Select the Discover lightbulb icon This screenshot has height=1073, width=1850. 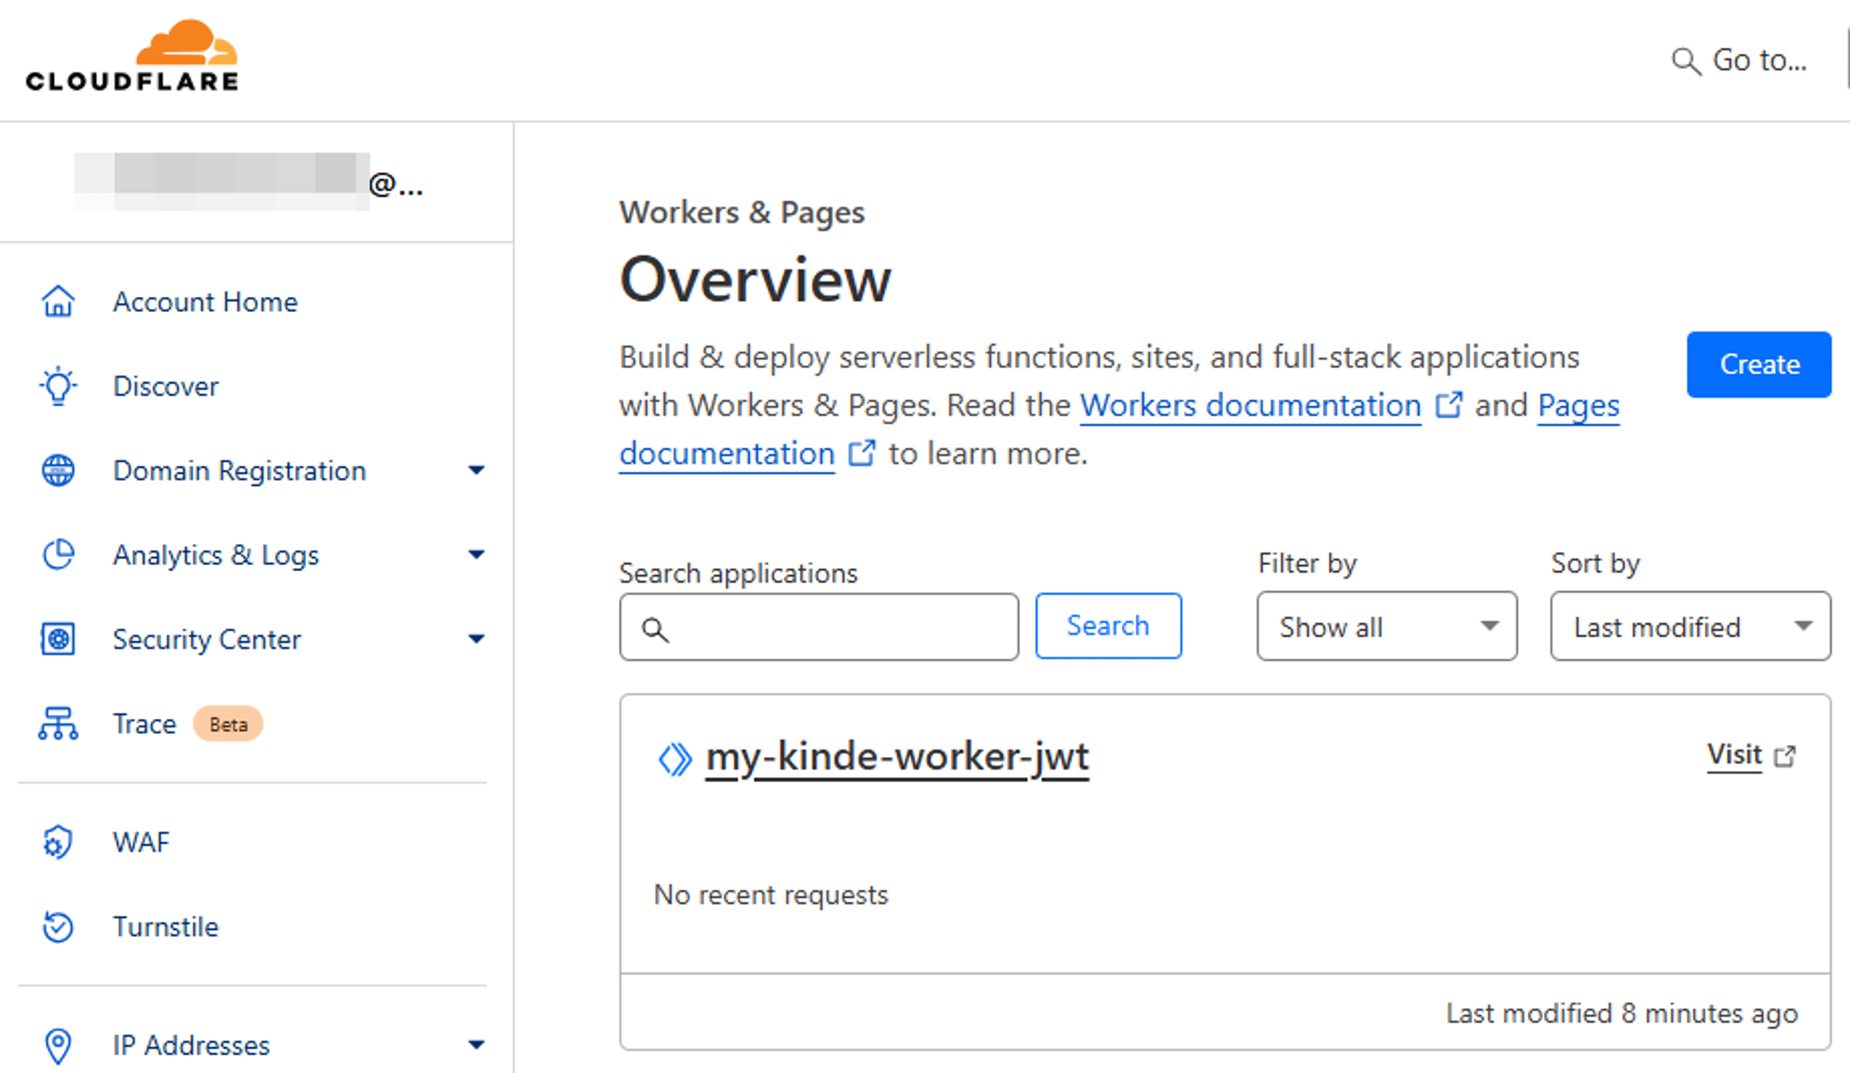click(x=57, y=386)
